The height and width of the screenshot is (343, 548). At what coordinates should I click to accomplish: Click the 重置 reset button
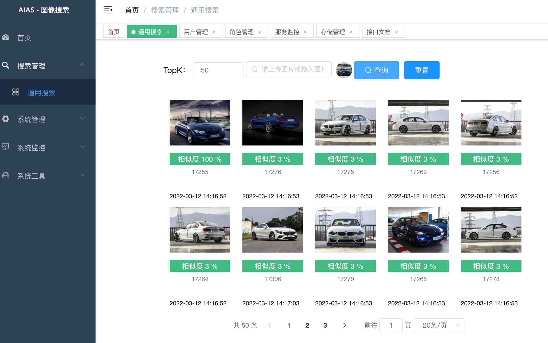pyautogui.click(x=422, y=70)
